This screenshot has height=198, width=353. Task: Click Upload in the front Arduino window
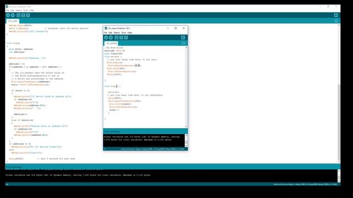111,37
